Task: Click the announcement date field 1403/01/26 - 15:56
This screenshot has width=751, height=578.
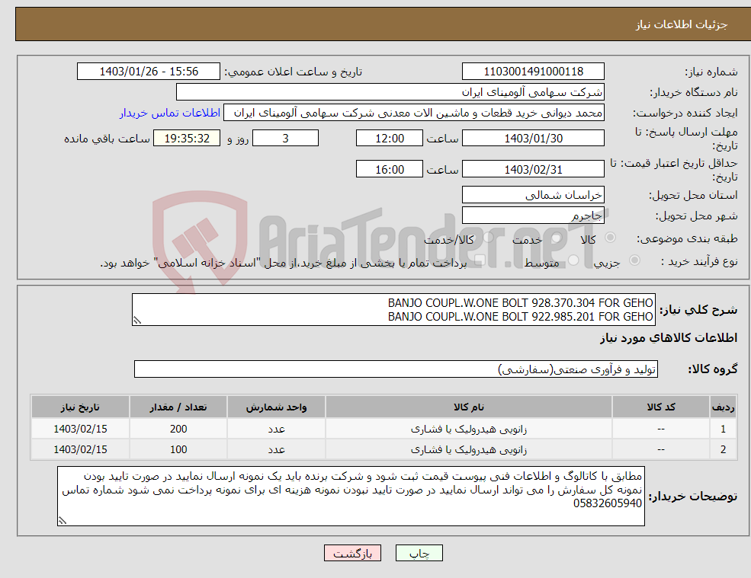Action: coord(149,72)
